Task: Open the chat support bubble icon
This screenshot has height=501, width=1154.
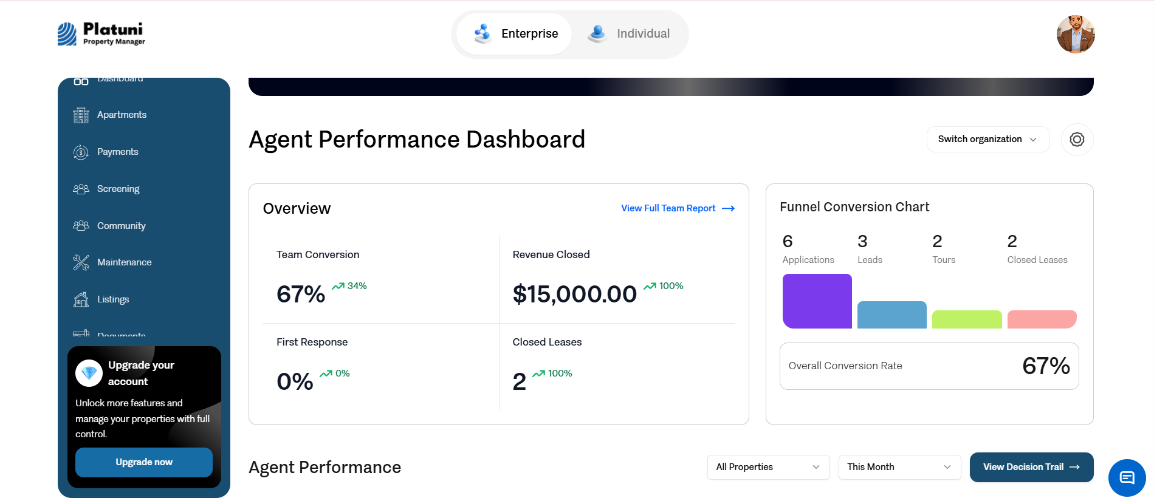Action: 1127,478
